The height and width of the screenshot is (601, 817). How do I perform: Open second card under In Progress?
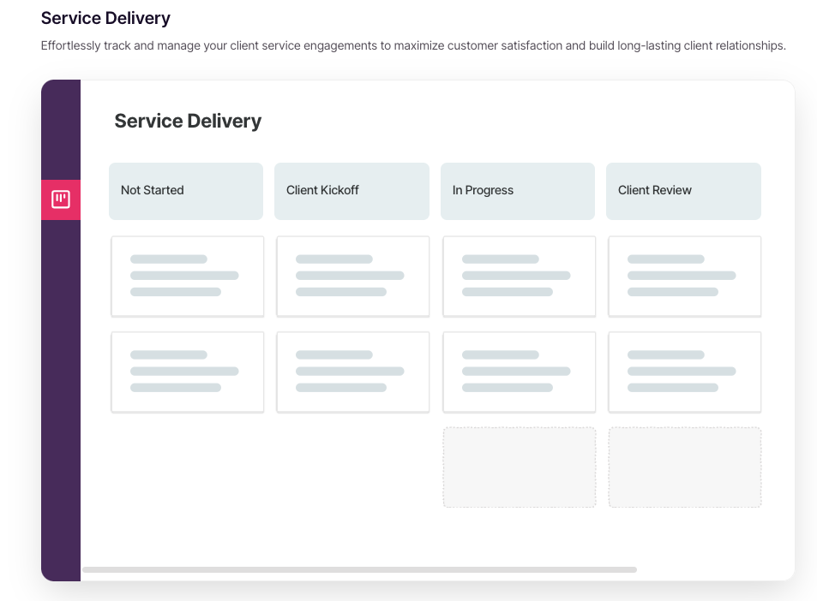click(520, 372)
